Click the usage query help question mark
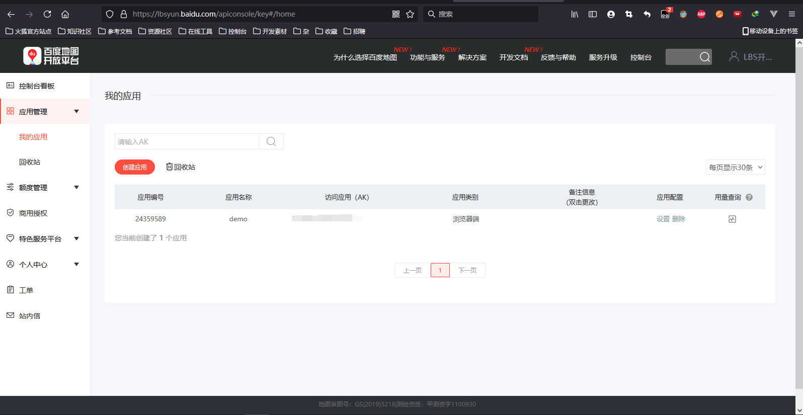 749,197
